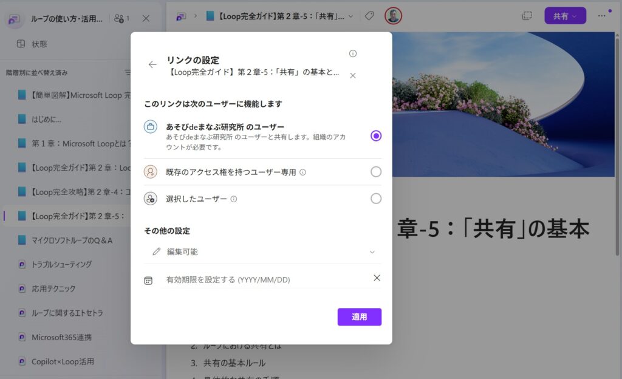
Task: Click the back arrow in link settings dialog
Action: point(152,64)
